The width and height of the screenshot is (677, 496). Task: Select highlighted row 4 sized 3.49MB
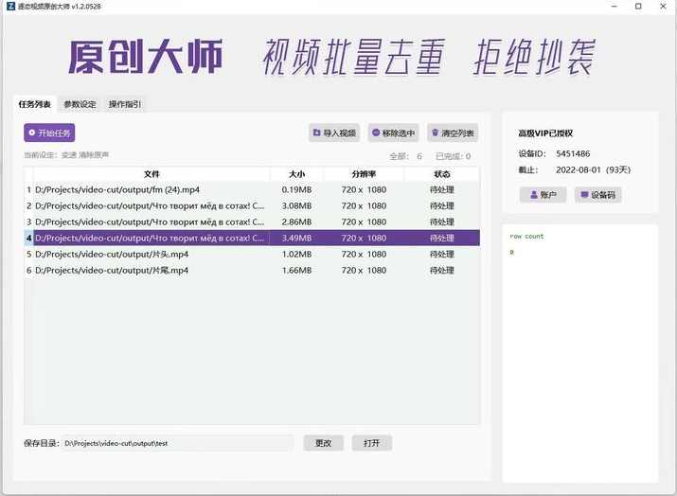[x=252, y=238]
